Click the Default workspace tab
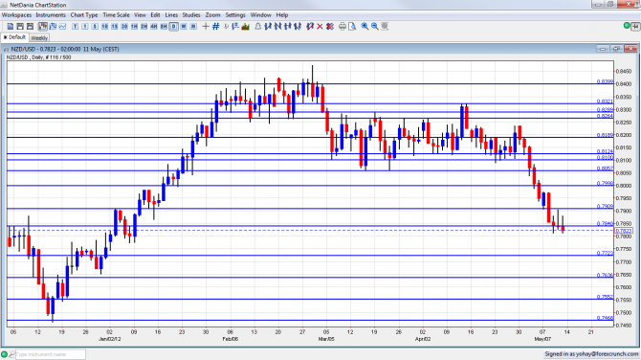641x360 pixels. point(14,37)
